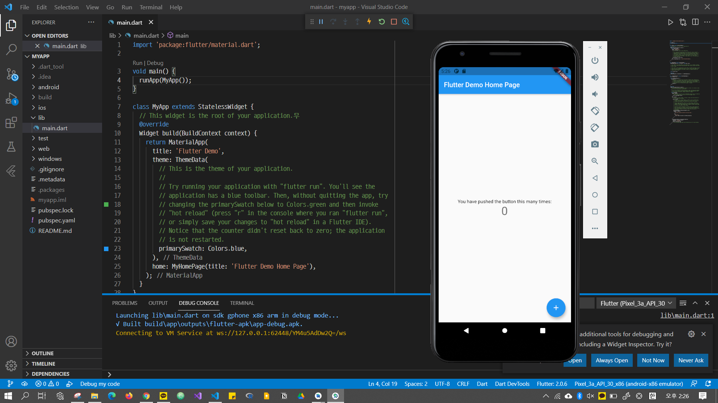Image resolution: width=718 pixels, height=403 pixels.
Task: Open the Terminal menu
Action: (x=151, y=7)
